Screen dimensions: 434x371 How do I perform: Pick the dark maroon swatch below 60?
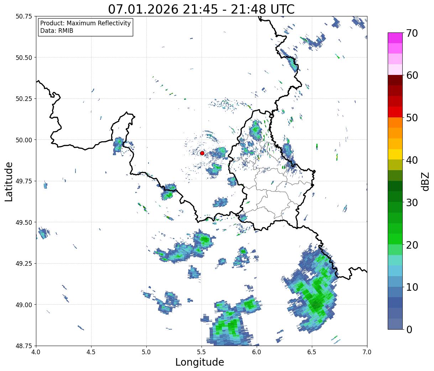tap(395, 80)
